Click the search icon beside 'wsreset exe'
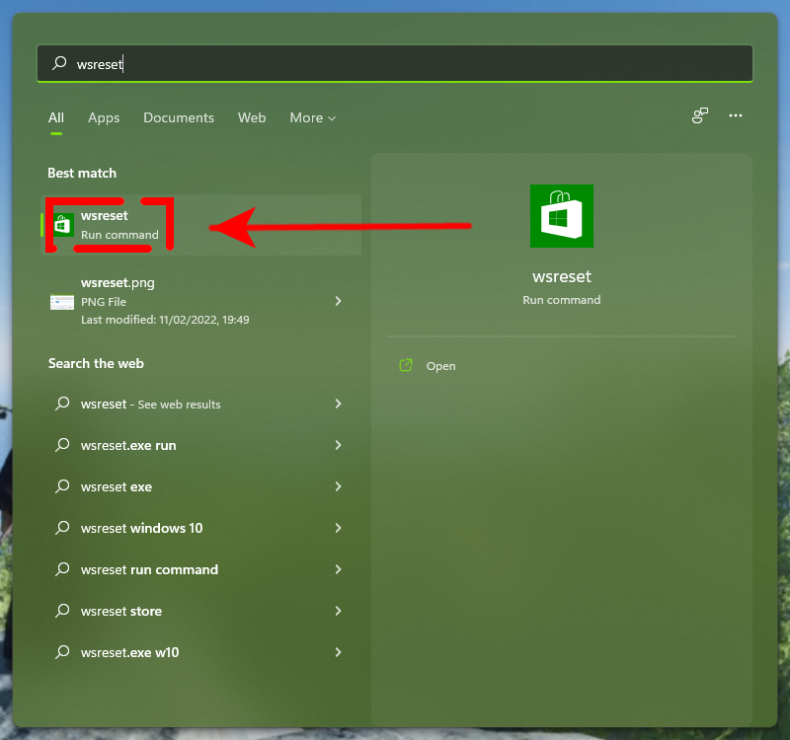 (x=62, y=485)
